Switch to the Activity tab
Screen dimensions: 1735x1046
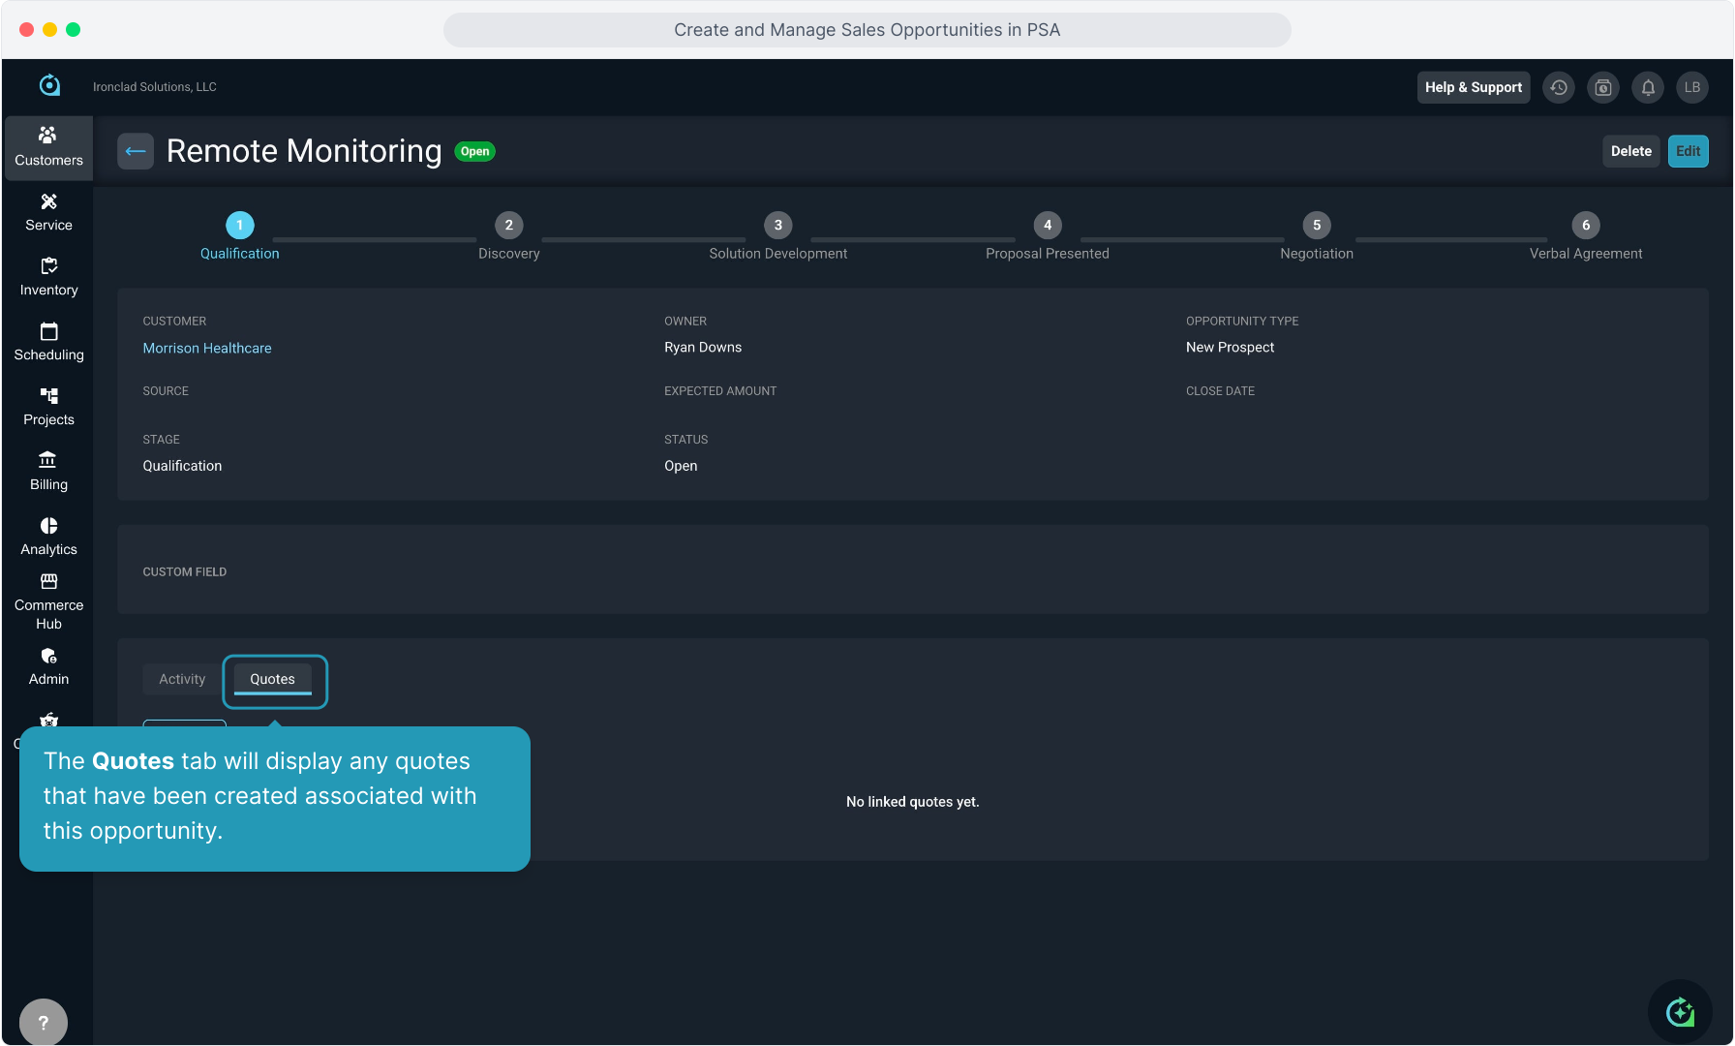[182, 679]
